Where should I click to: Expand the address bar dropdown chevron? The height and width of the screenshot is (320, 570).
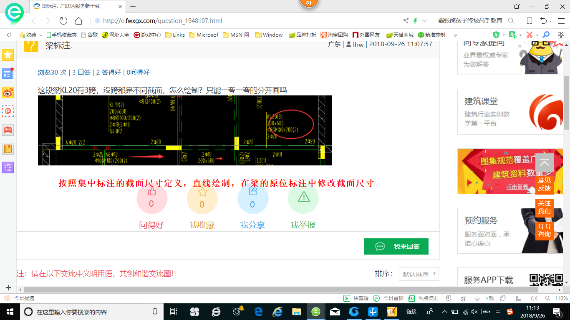424,21
